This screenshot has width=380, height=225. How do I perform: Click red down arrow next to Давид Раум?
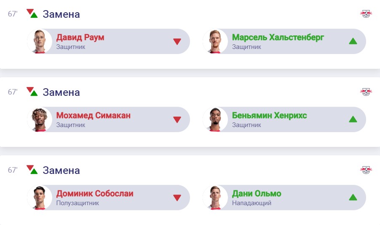tap(177, 41)
